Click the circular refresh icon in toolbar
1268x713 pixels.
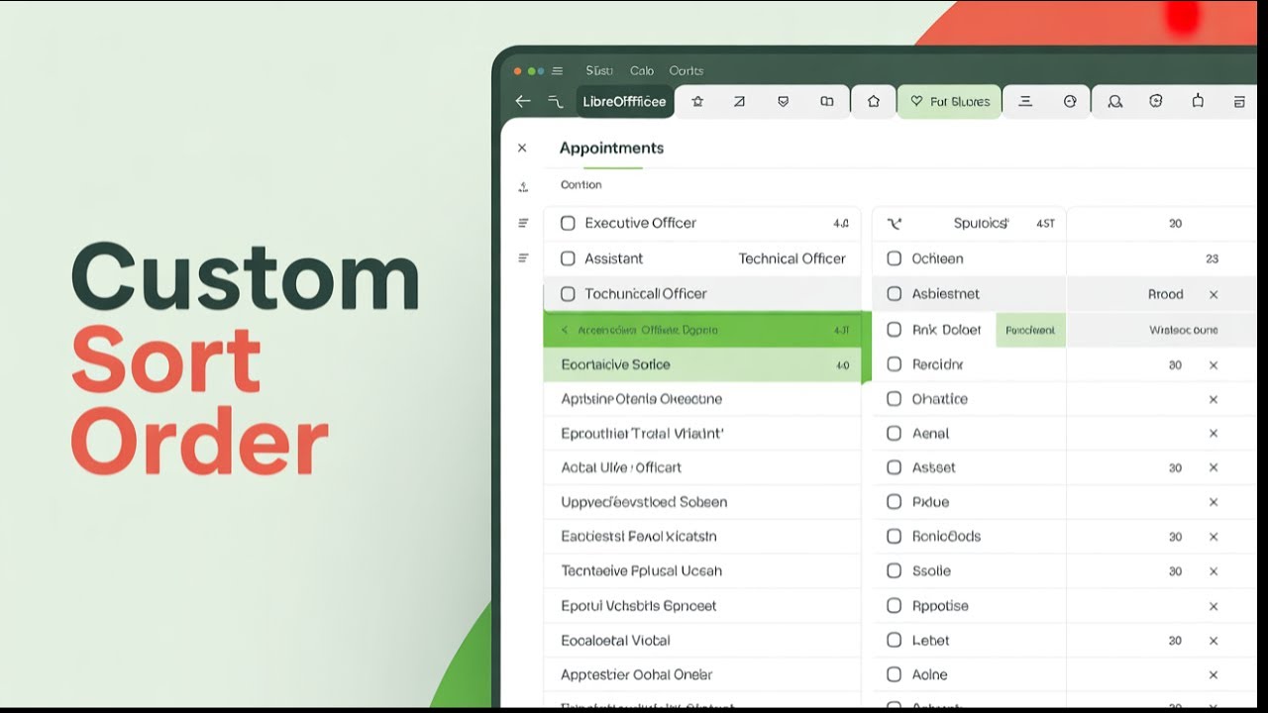coord(1155,101)
